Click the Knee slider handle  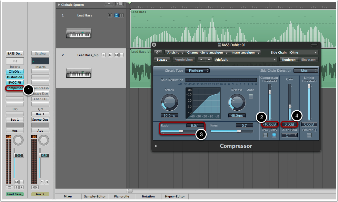click(x=239, y=132)
